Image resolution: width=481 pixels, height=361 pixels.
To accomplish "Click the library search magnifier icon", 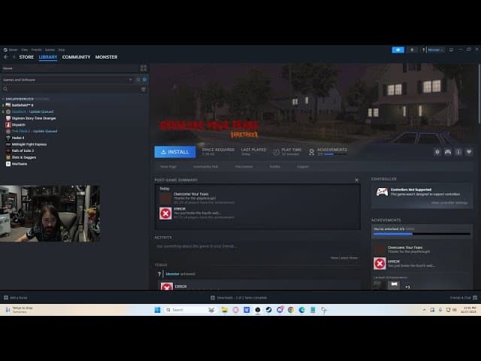I will pyautogui.click(x=5, y=89).
